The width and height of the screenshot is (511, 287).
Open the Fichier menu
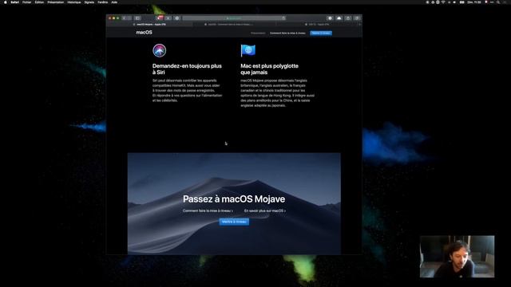tap(26, 2)
